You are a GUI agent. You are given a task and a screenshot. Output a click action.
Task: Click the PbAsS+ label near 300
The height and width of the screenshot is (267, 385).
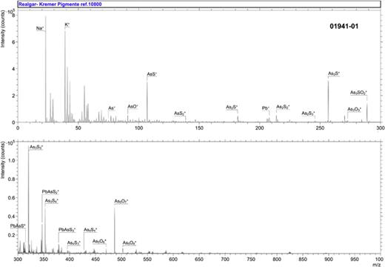tap(18, 226)
